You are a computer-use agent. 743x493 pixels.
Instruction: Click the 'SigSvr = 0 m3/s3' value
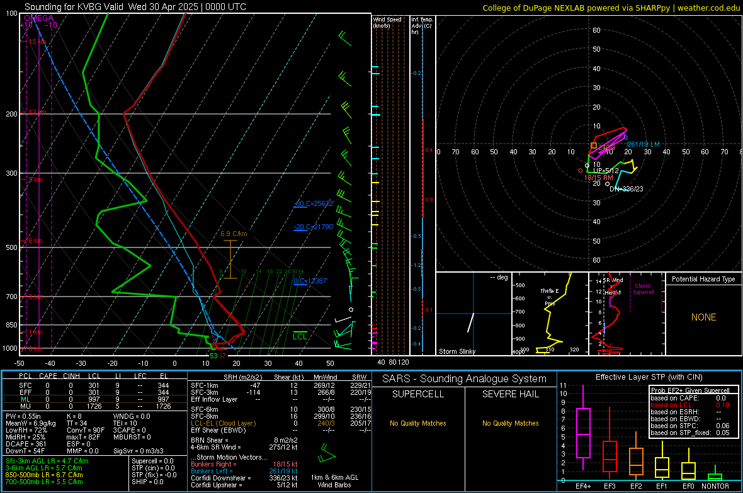pyautogui.click(x=139, y=451)
